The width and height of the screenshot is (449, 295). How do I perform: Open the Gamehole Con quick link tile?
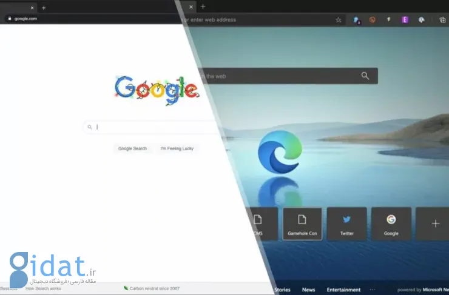click(302, 224)
